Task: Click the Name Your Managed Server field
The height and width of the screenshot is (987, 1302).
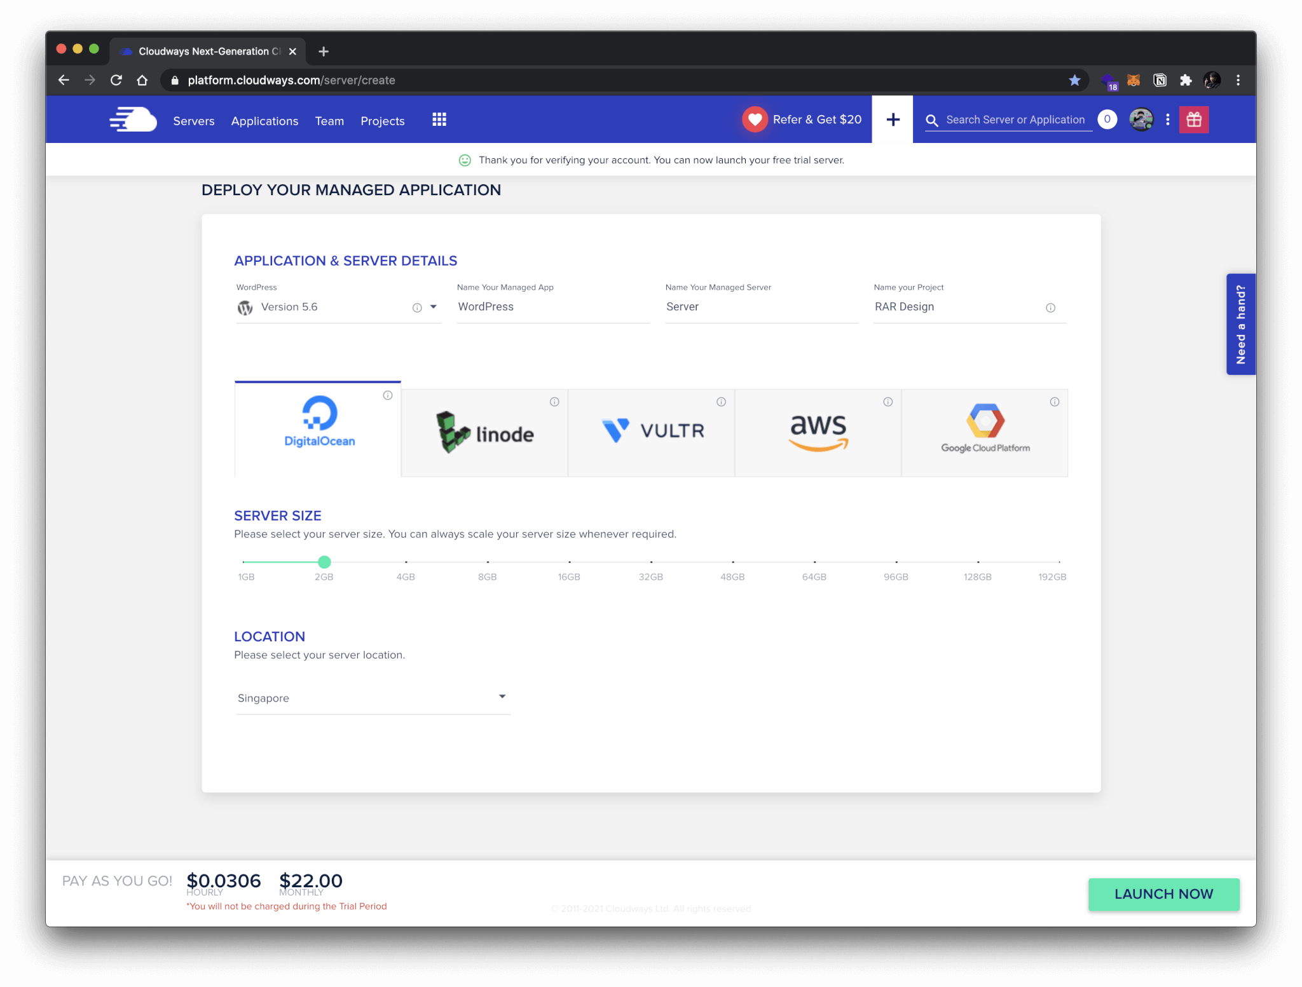Action: click(760, 307)
